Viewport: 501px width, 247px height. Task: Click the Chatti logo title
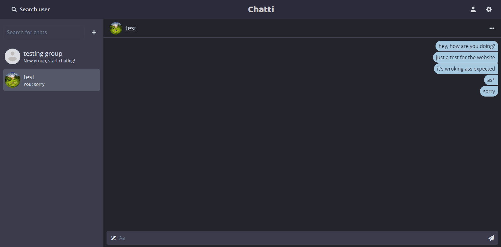tap(261, 9)
